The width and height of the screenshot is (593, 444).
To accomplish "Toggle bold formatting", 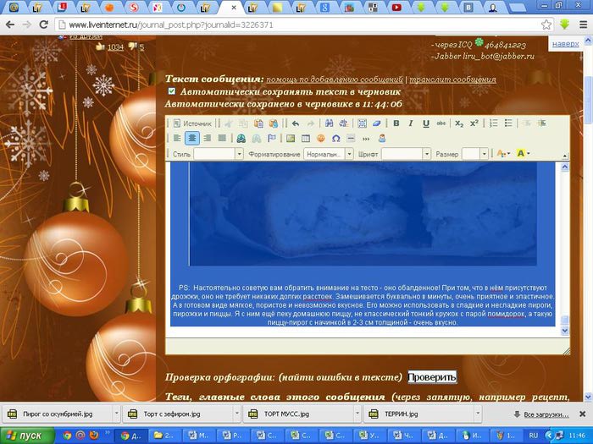I will point(396,123).
